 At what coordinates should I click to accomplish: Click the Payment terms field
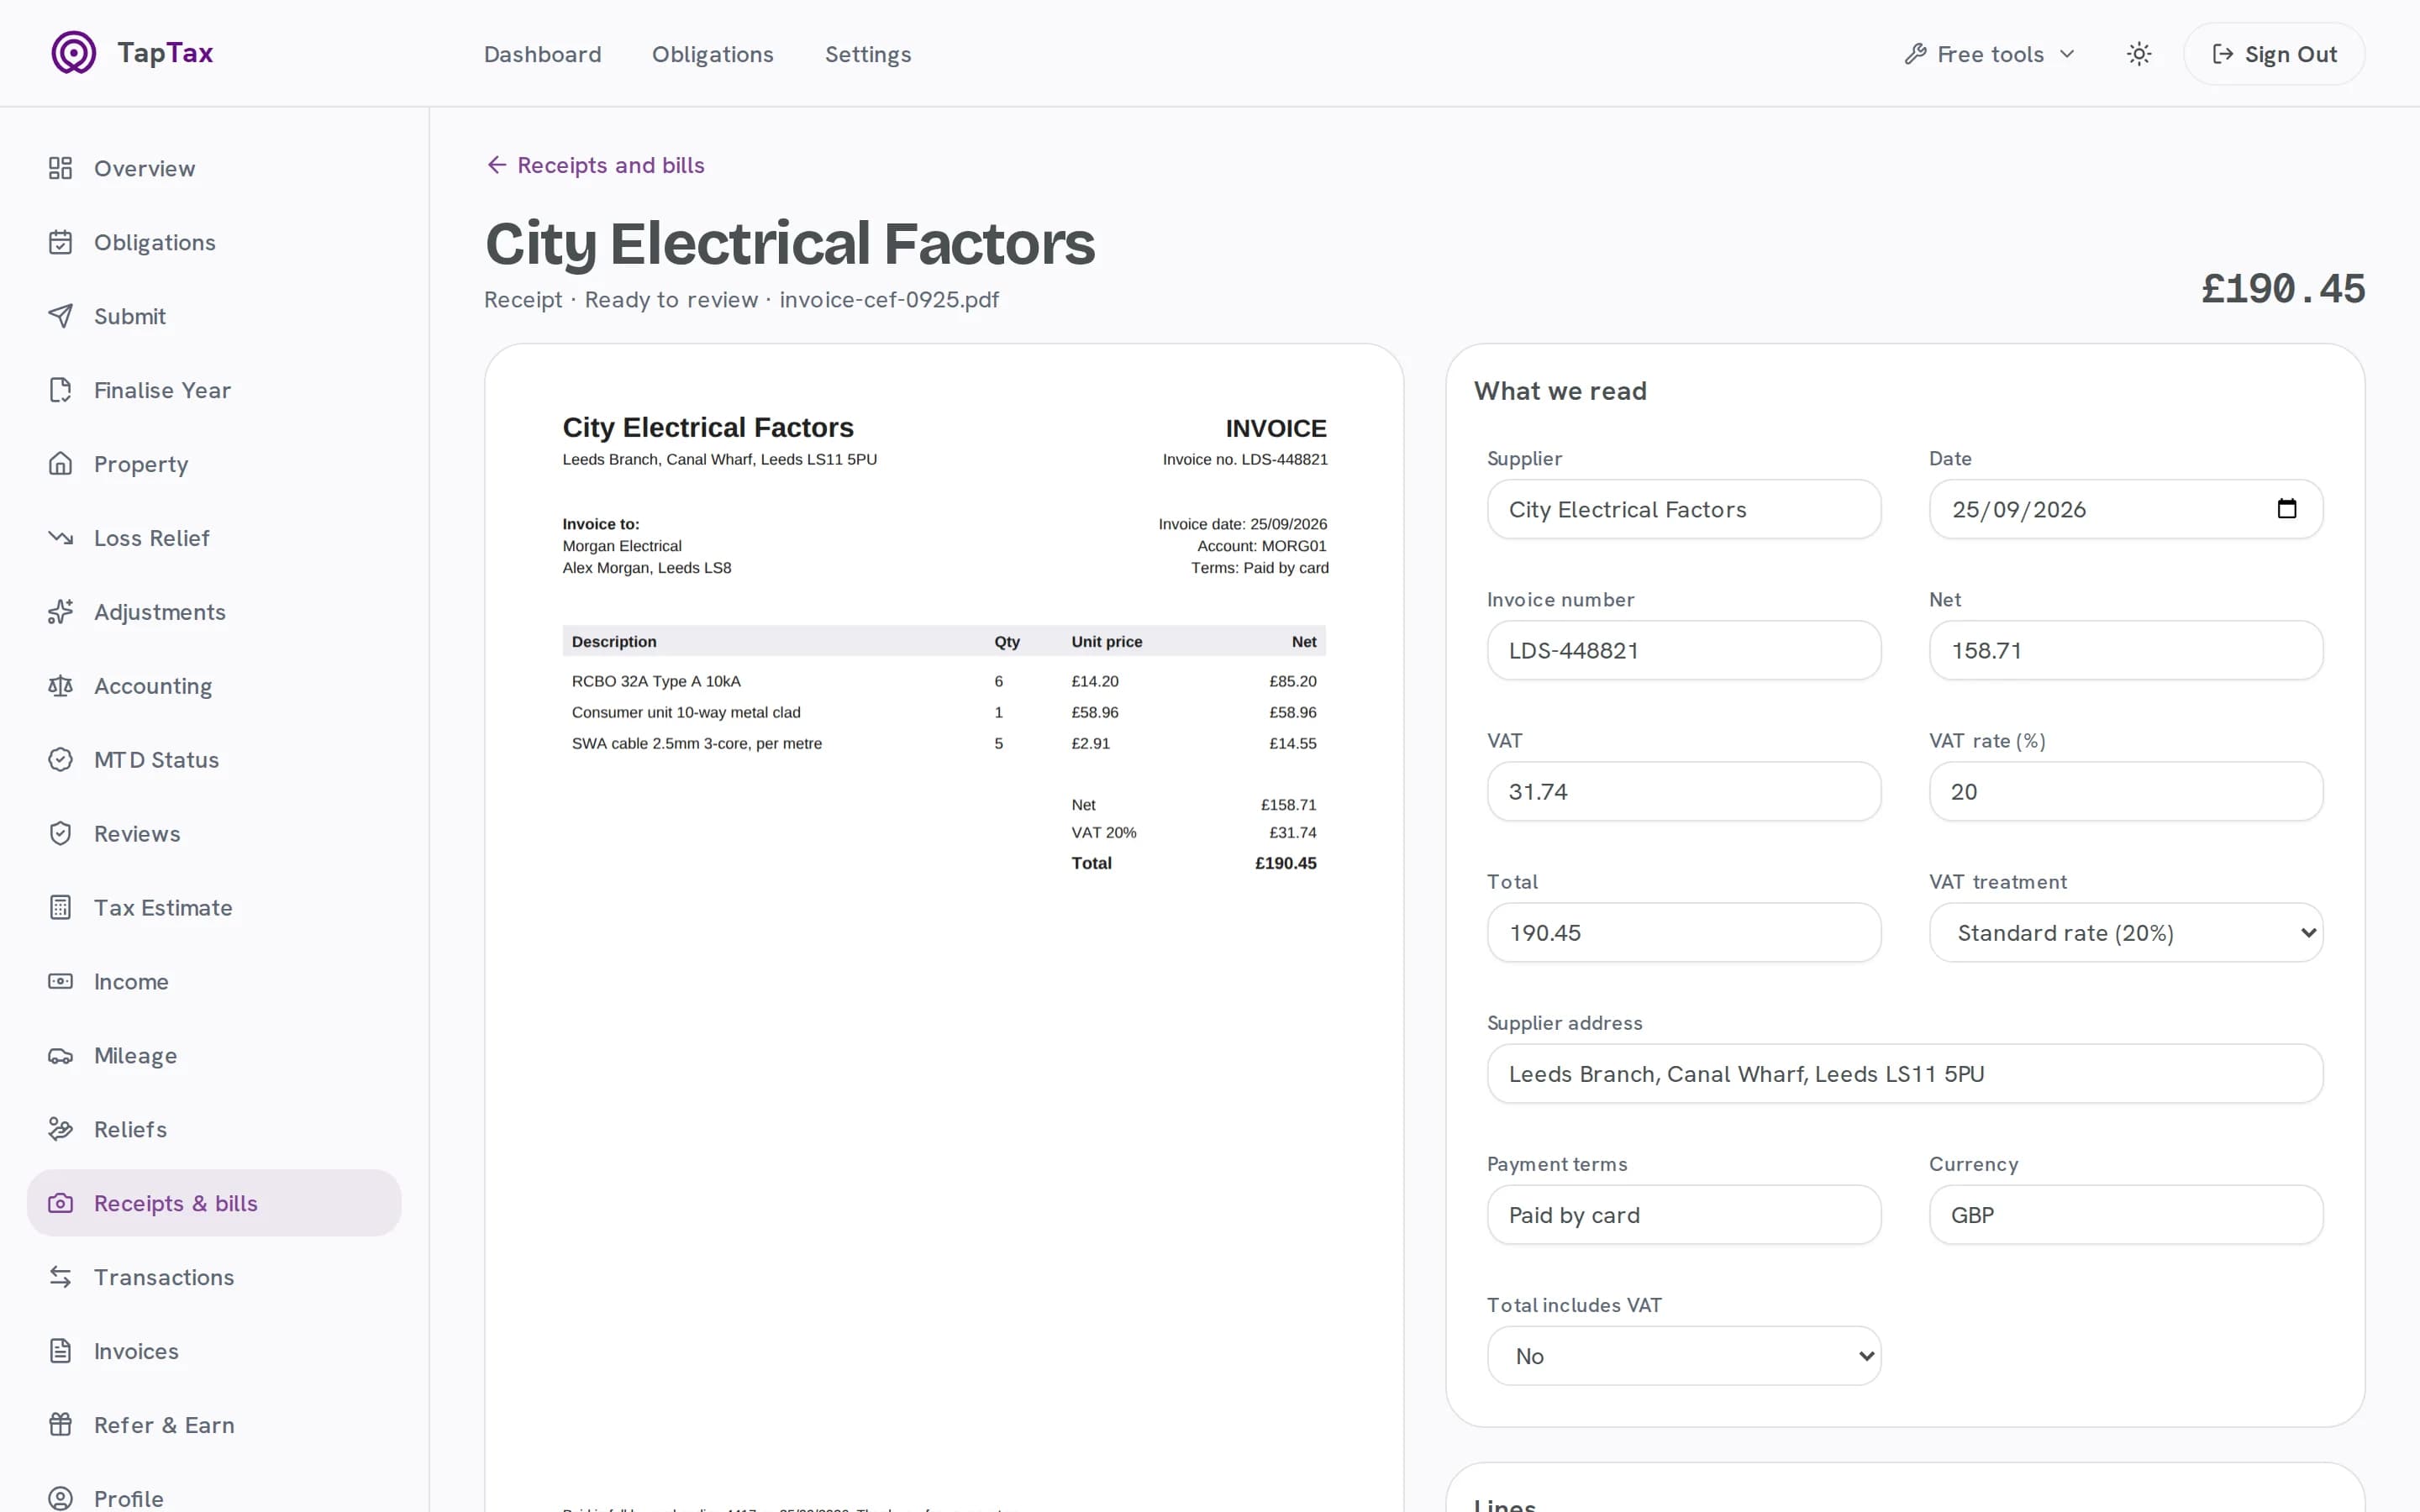pyautogui.click(x=1684, y=1215)
